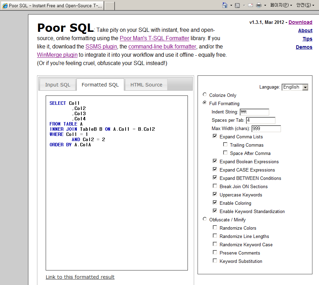Enable the Trailing Commas checkbox
The image size is (319, 285).
pos(225,145)
